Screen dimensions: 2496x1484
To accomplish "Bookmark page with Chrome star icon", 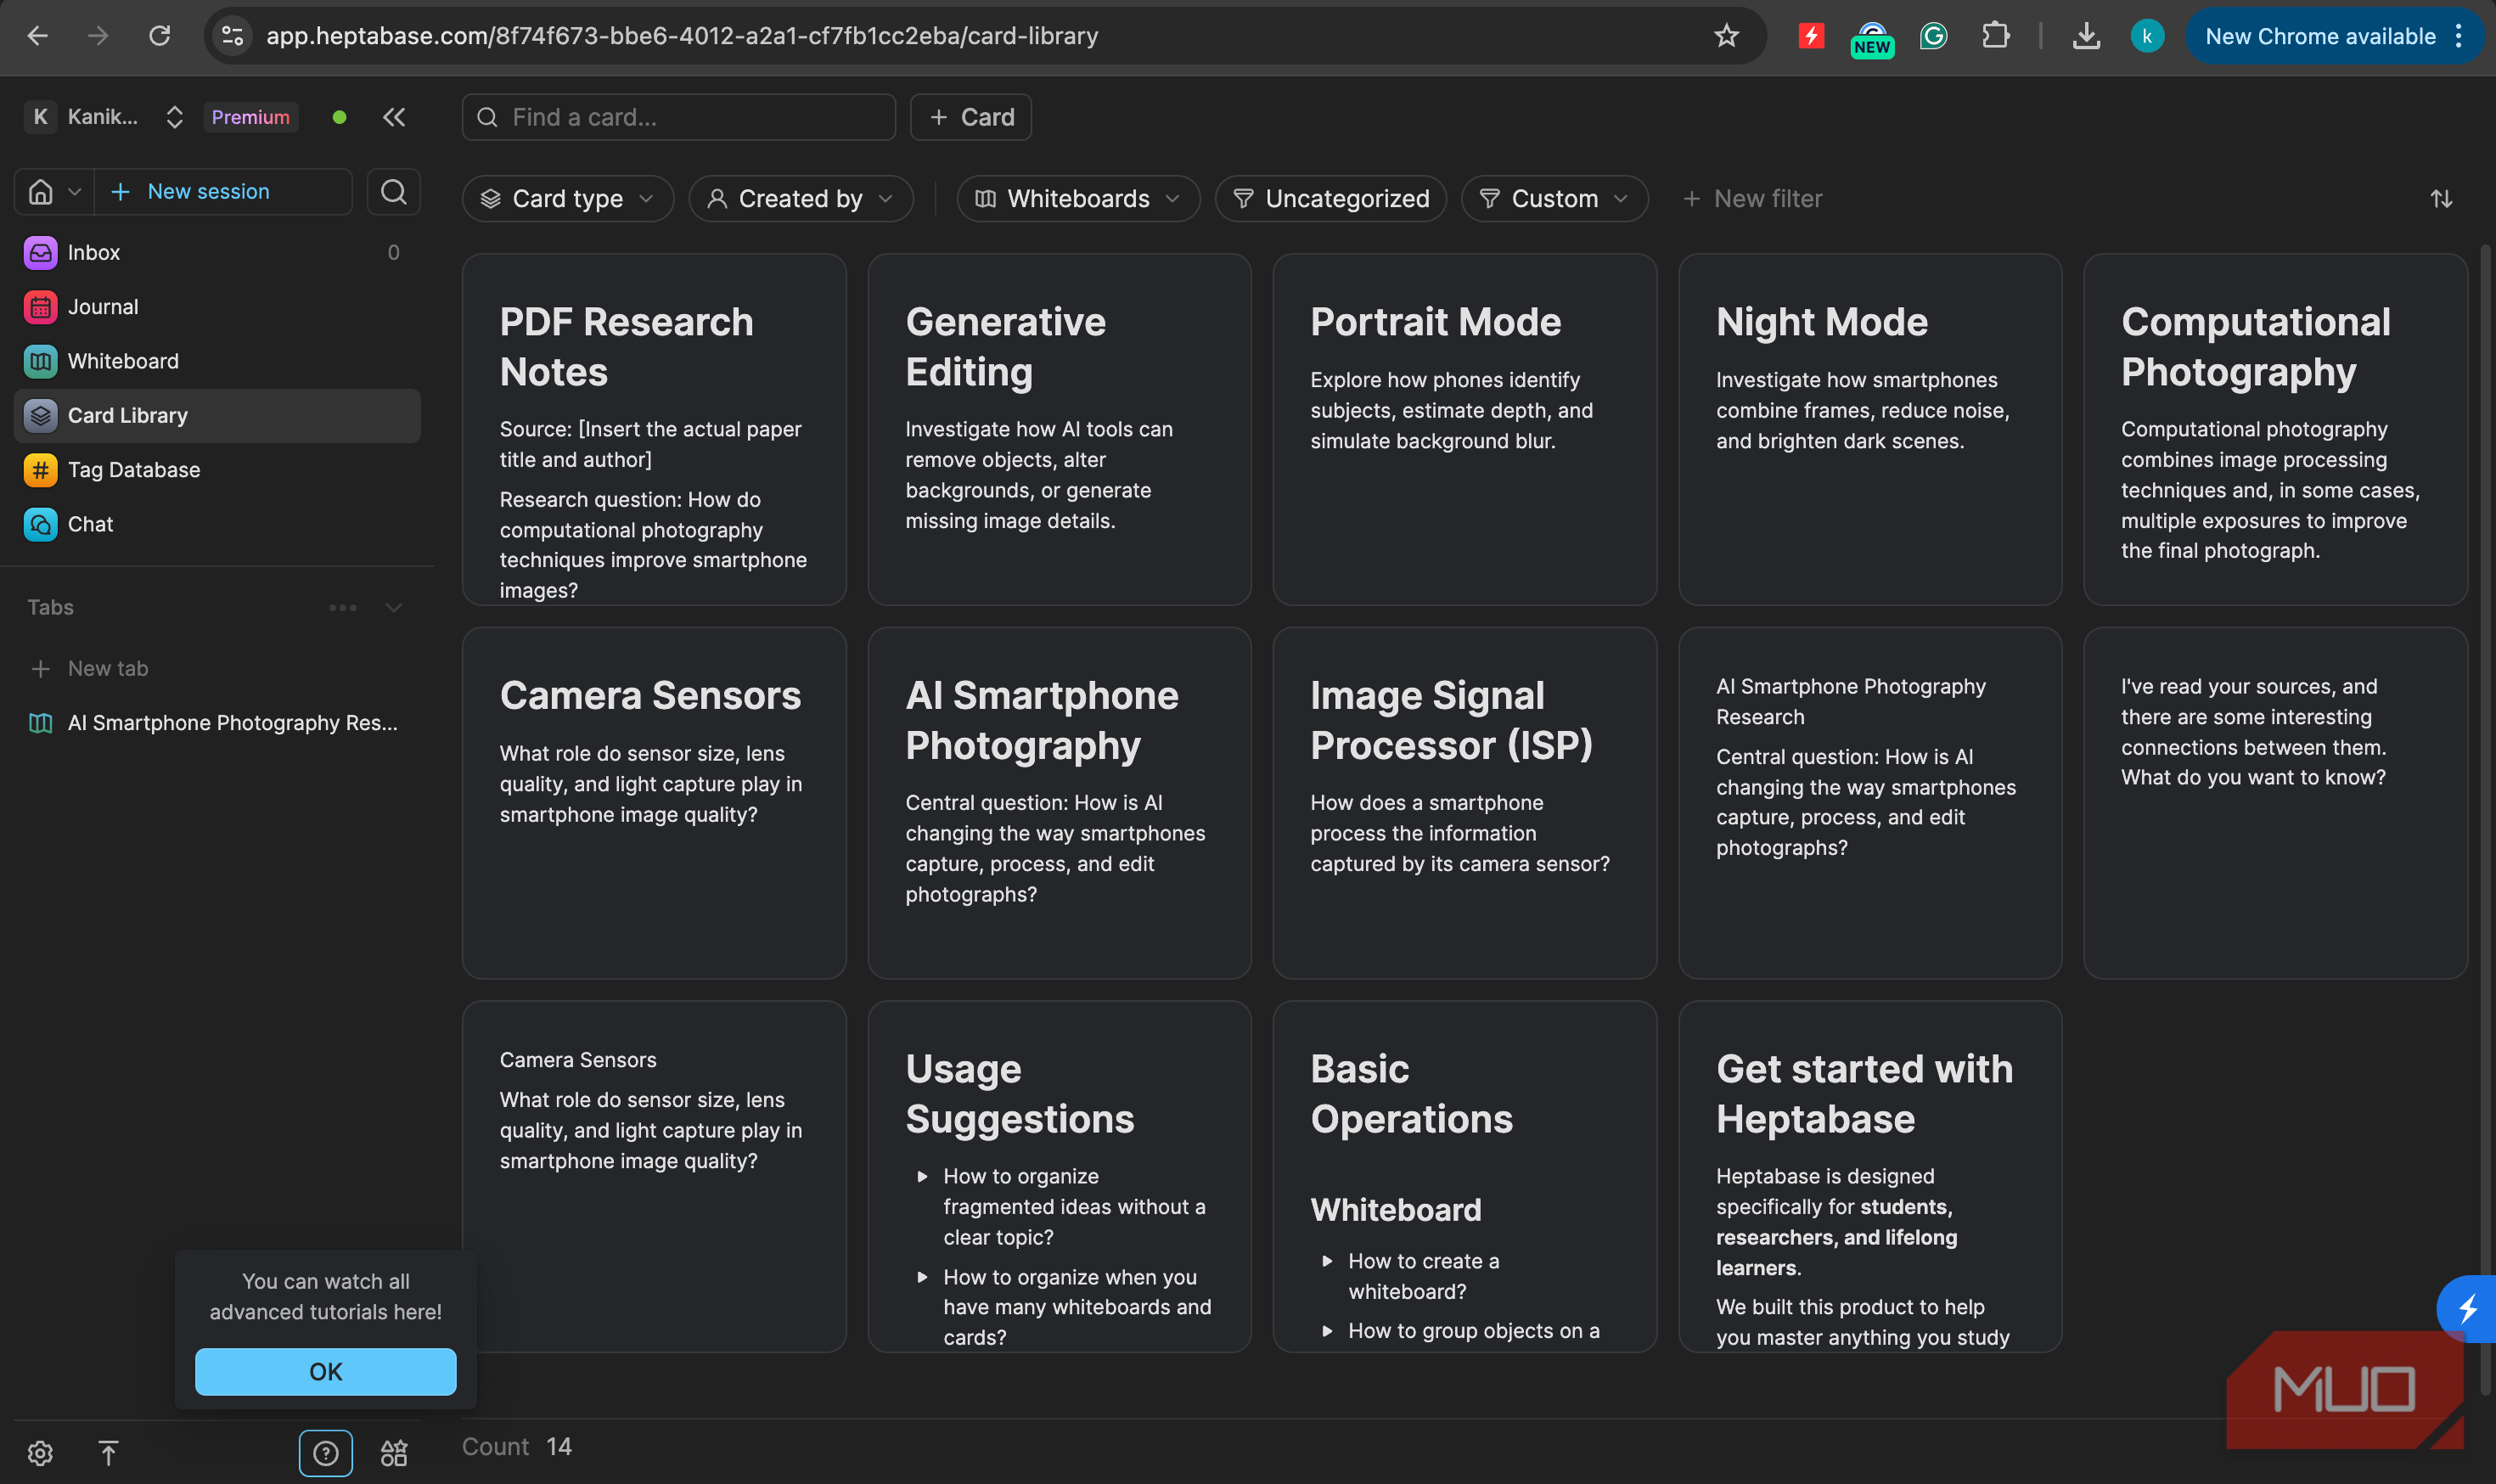I will point(1726,36).
